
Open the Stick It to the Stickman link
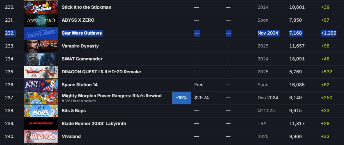(86, 7)
